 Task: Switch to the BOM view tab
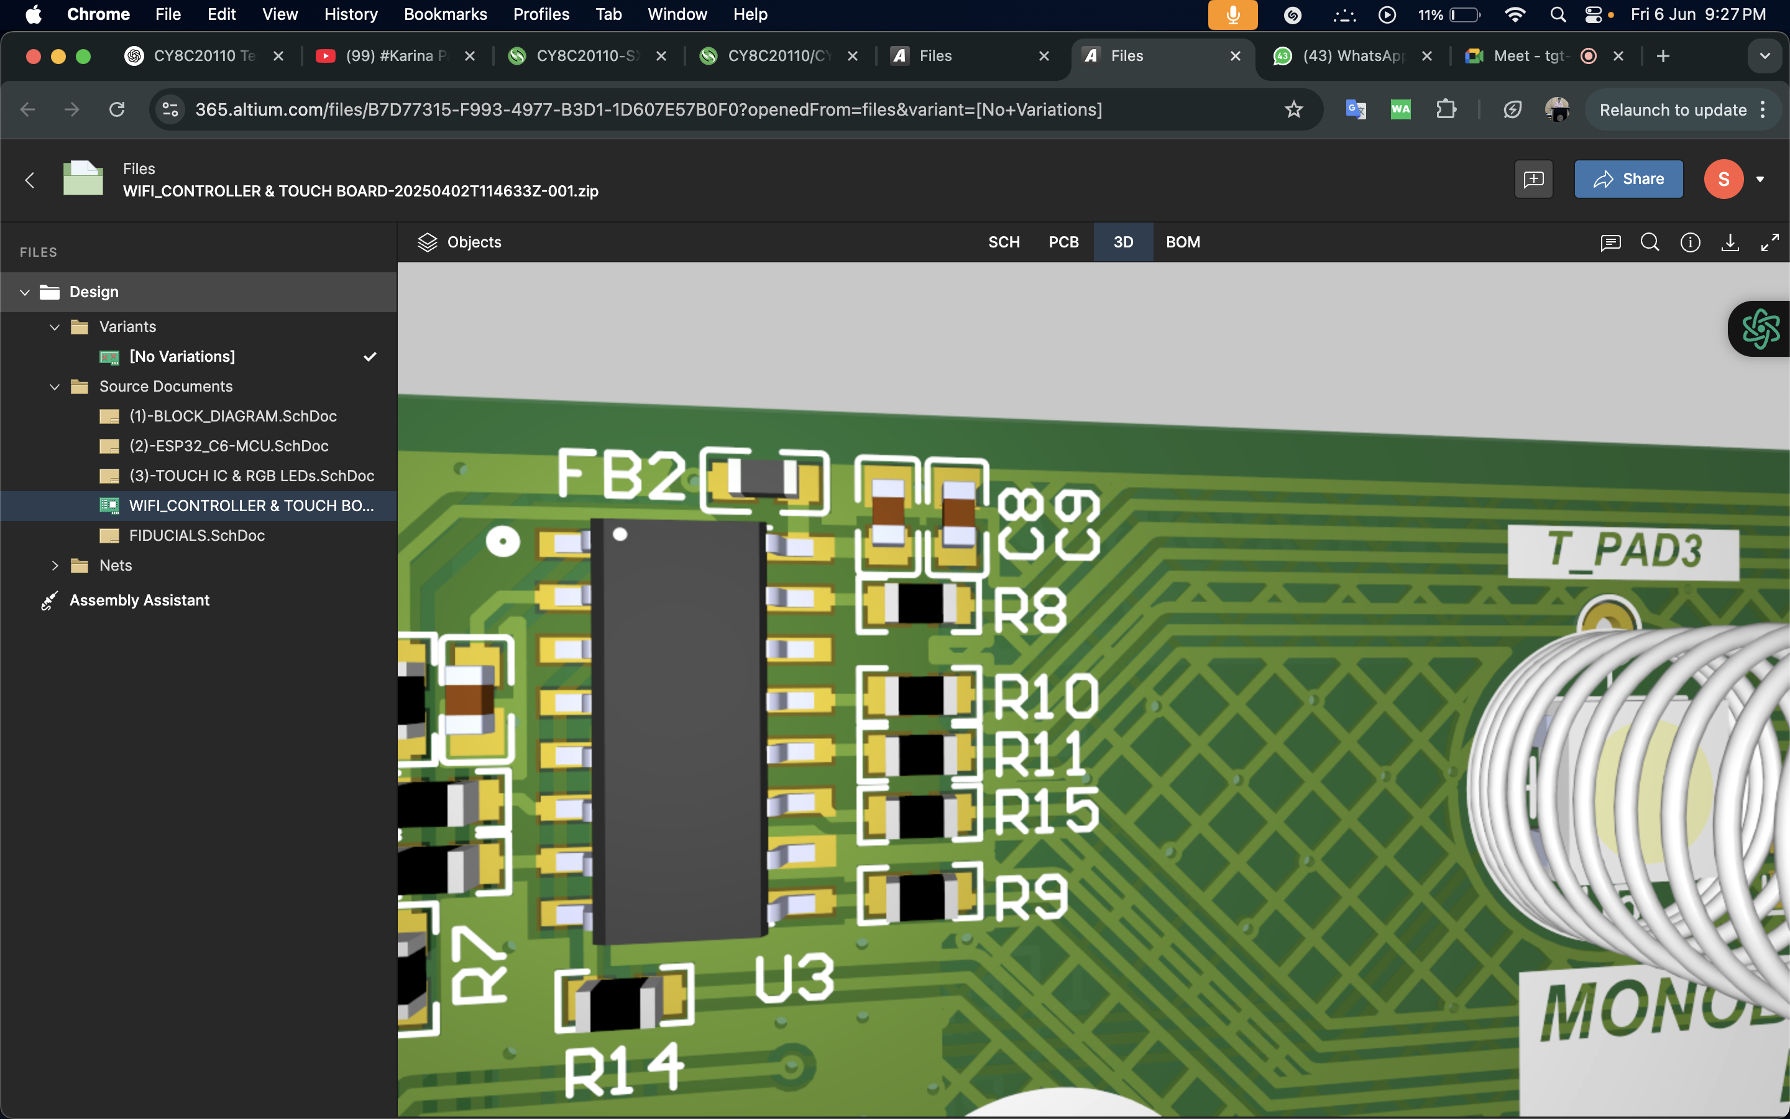pyautogui.click(x=1183, y=242)
